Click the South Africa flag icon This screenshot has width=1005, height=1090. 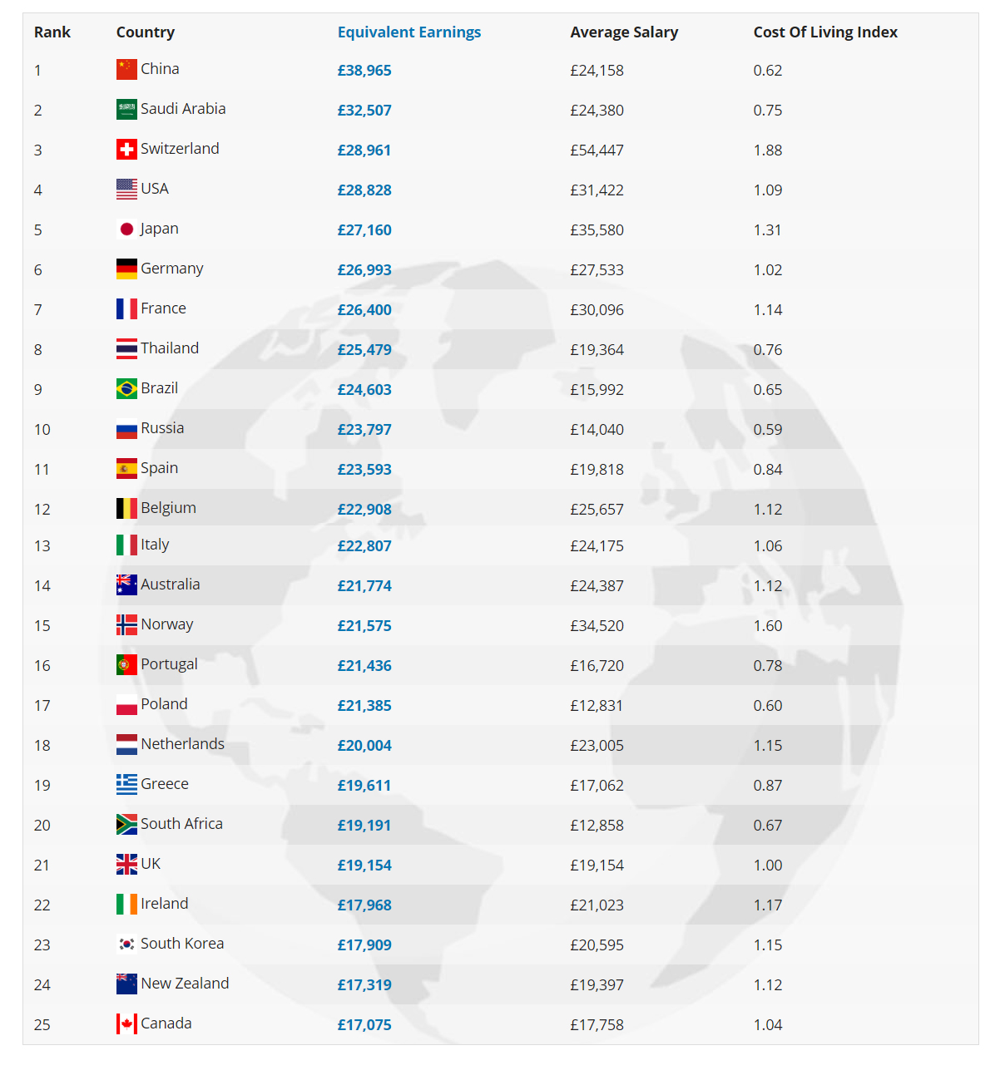pos(126,824)
